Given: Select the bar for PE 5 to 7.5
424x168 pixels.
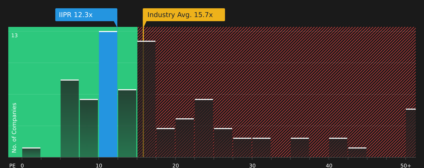Looking at the screenshot, I should 70,119.
